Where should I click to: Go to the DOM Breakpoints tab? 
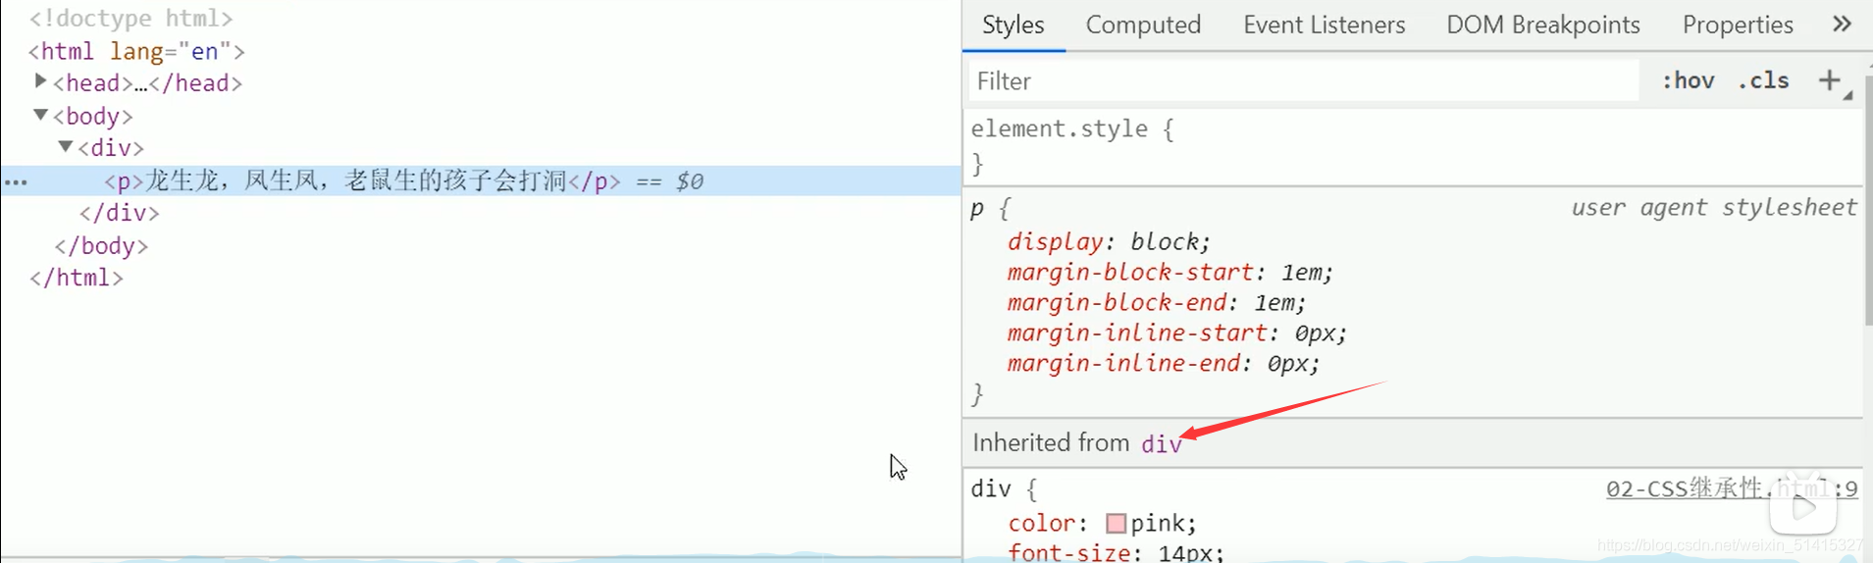(1542, 25)
